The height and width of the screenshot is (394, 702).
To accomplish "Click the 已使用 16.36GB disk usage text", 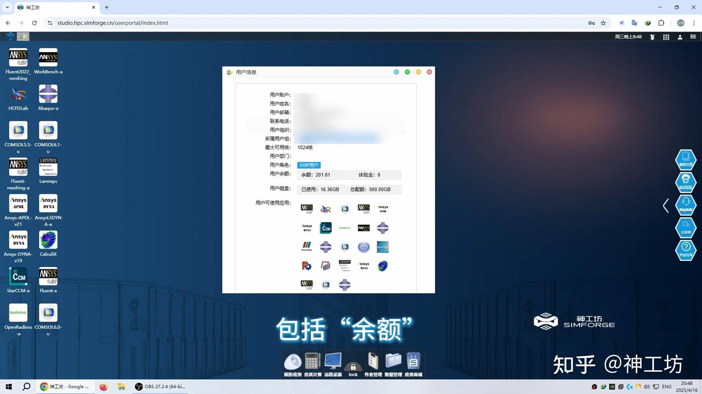I will pos(320,190).
